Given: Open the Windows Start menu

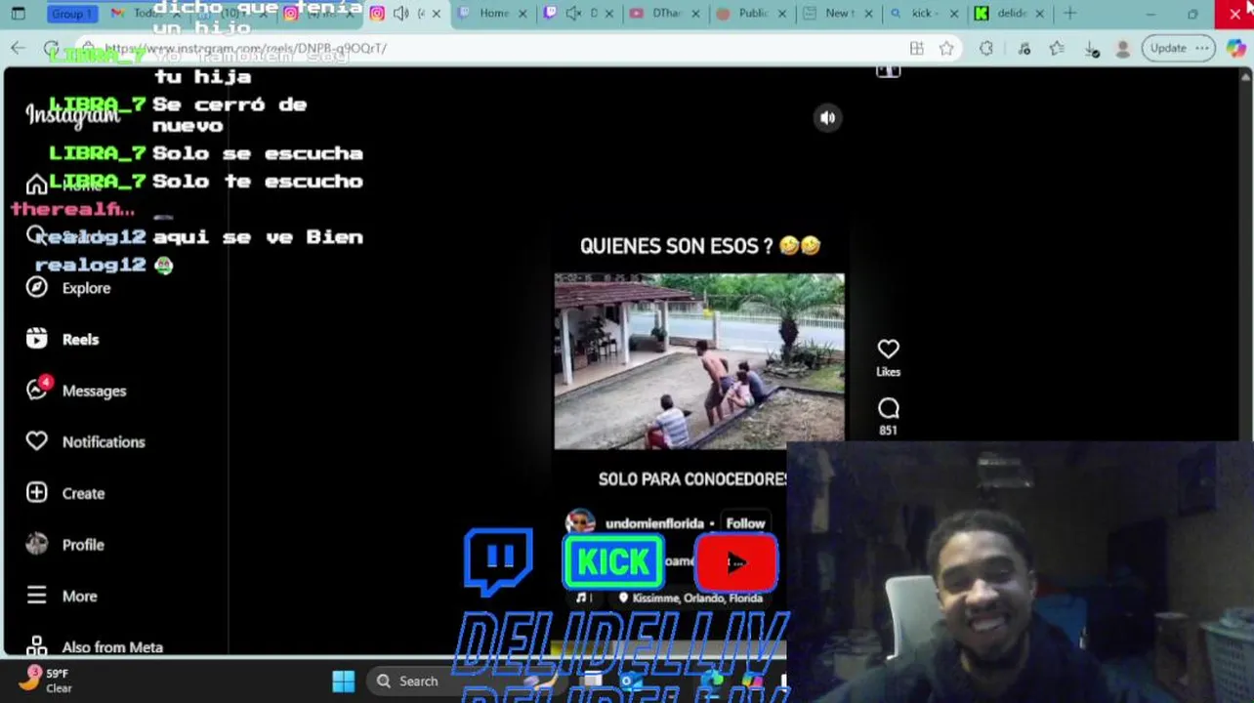Looking at the screenshot, I should click(344, 681).
